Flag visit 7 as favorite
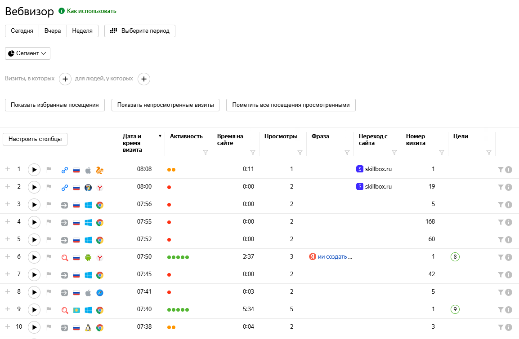 coord(49,275)
